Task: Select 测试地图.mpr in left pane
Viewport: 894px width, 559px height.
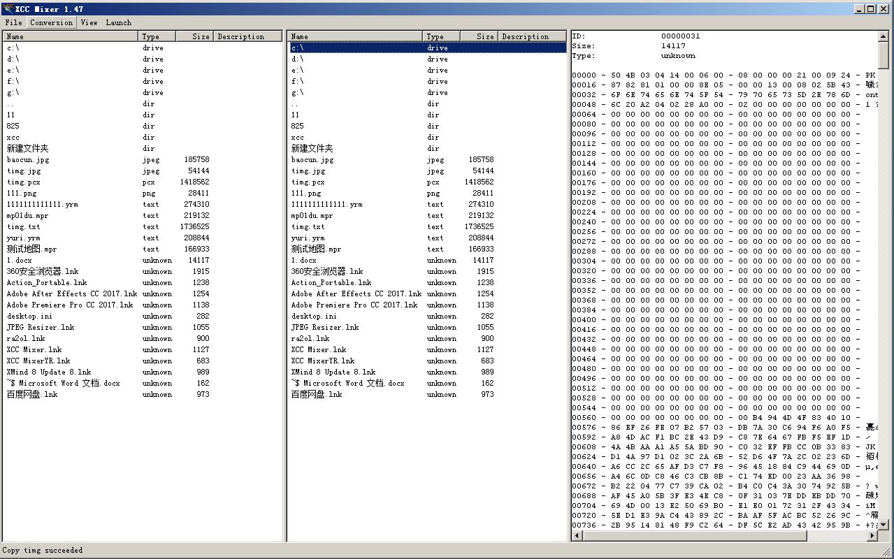Action: tap(32, 249)
